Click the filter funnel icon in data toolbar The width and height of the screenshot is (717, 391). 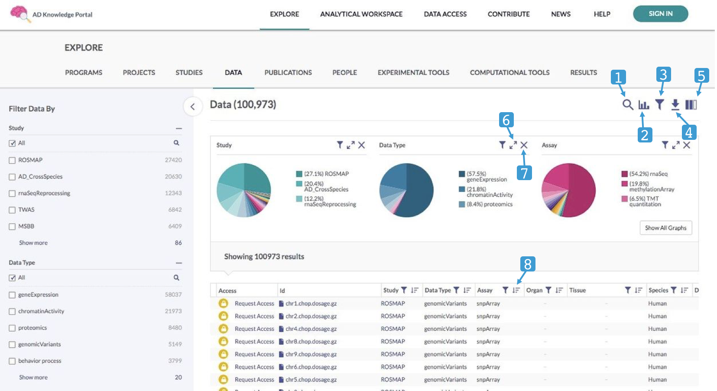[659, 104]
